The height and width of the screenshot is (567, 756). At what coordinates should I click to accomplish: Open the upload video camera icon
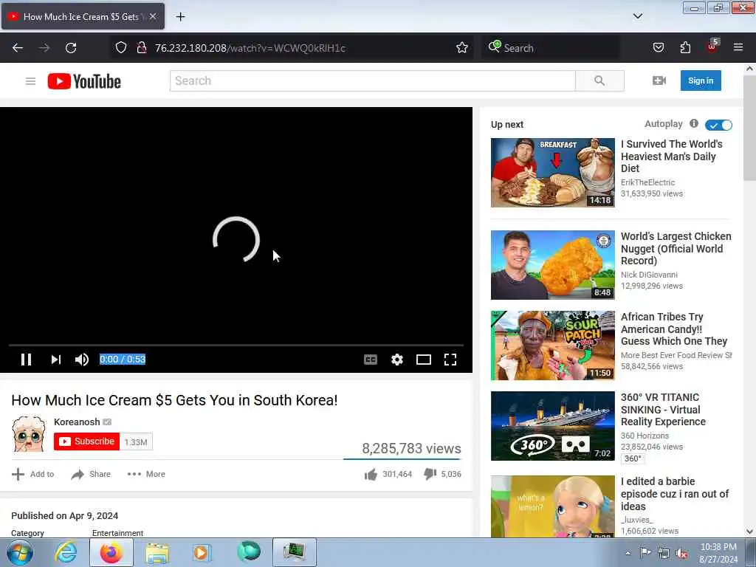click(659, 80)
